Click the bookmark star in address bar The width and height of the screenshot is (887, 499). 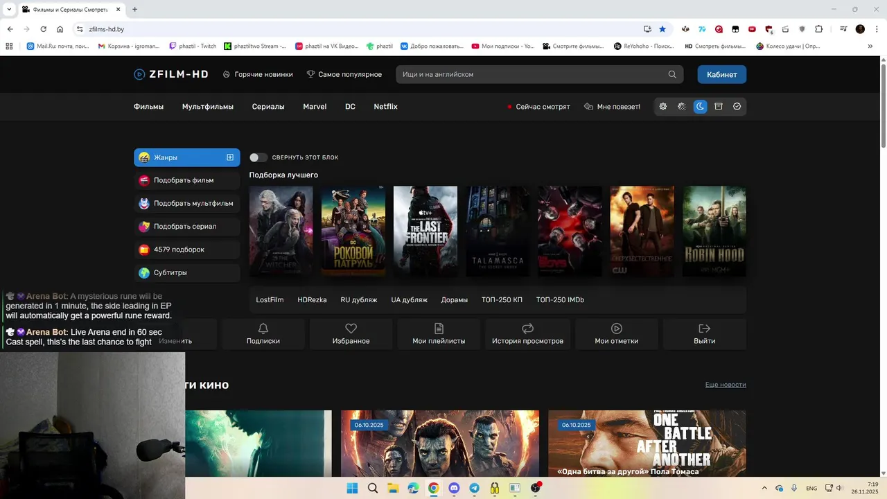[x=662, y=29]
